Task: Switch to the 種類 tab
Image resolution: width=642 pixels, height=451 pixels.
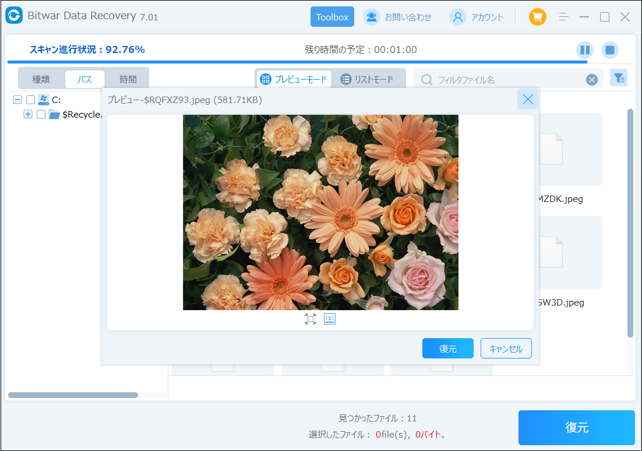Action: (41, 80)
